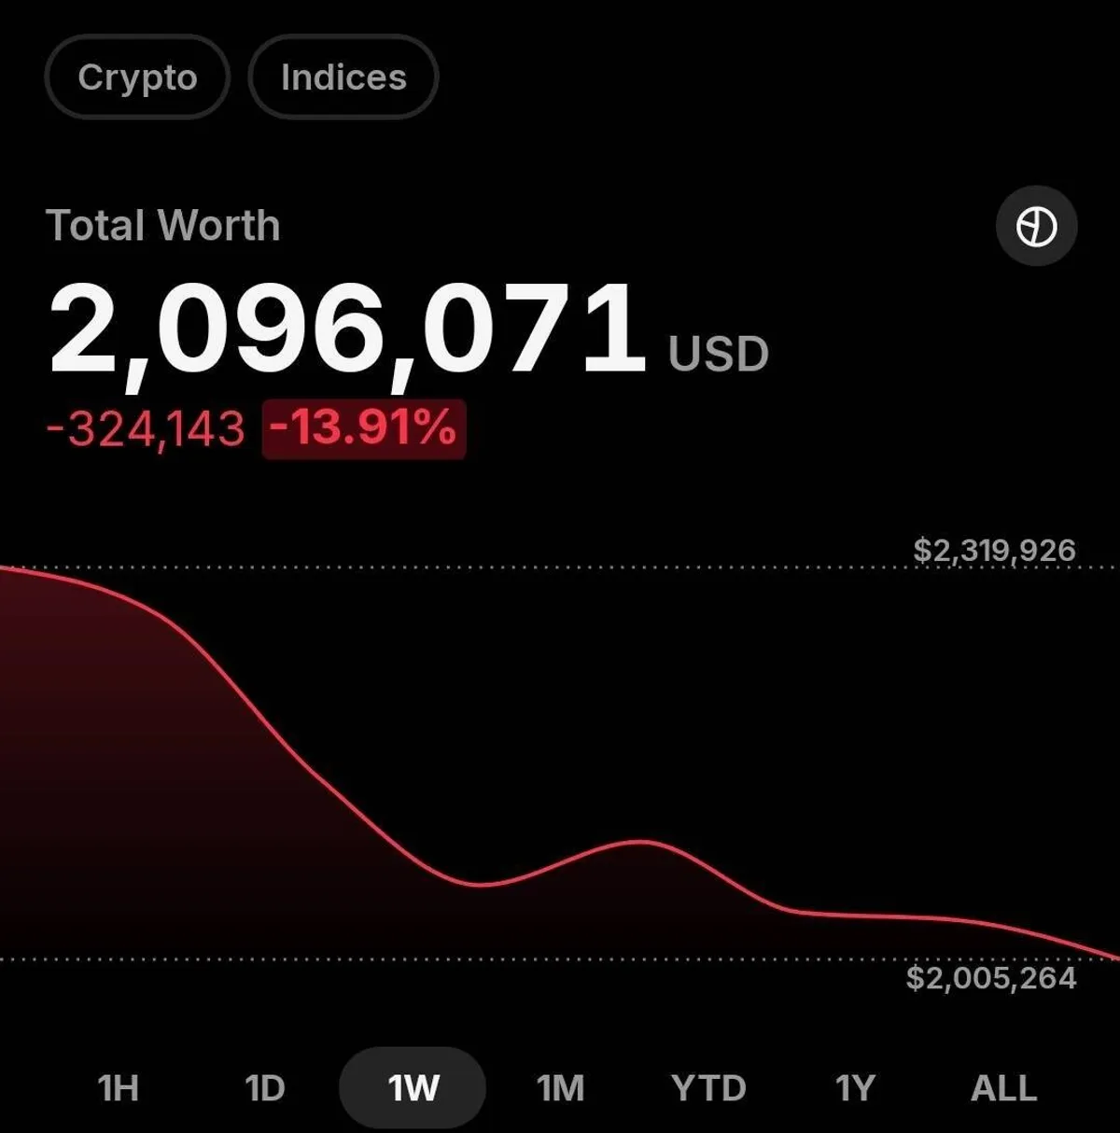Click the -13.91% change badge
Viewport: 1120px width, 1133px height.
[363, 429]
